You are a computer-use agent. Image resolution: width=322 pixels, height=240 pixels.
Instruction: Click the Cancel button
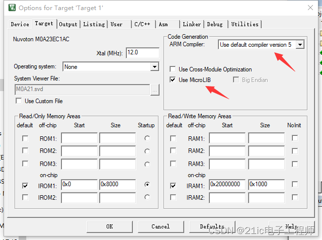(161, 226)
